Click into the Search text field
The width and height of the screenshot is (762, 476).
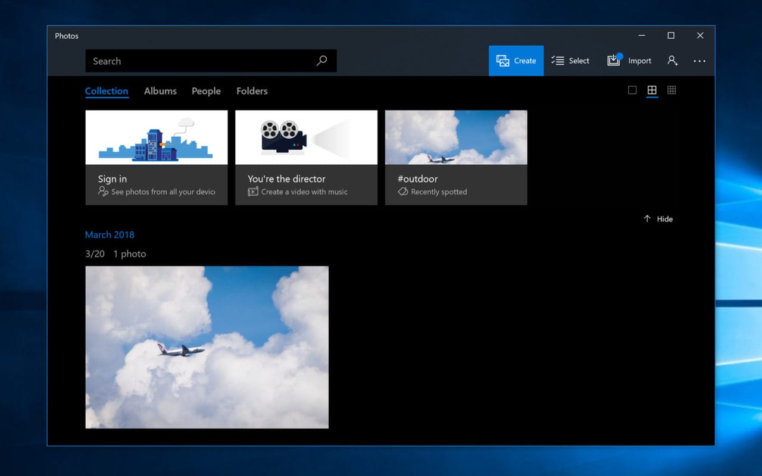click(211, 61)
